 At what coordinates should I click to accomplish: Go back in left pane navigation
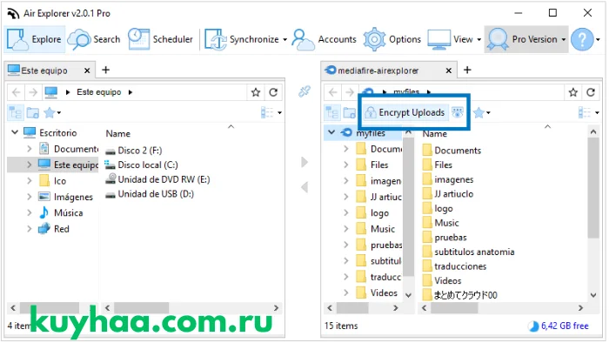tap(16, 92)
